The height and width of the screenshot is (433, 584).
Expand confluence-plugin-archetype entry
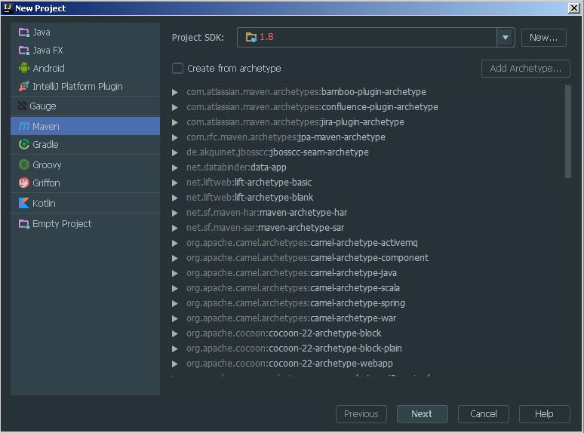[x=175, y=107]
